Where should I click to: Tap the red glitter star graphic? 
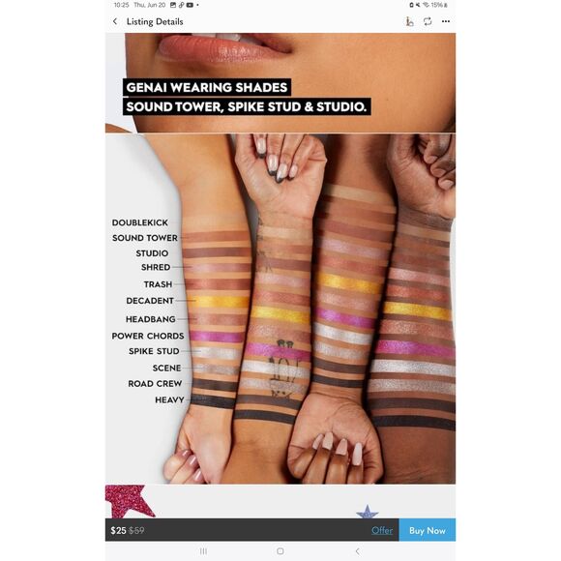click(129, 501)
